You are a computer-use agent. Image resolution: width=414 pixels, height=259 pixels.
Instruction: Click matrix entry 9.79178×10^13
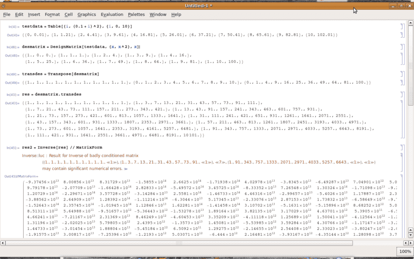42,188
